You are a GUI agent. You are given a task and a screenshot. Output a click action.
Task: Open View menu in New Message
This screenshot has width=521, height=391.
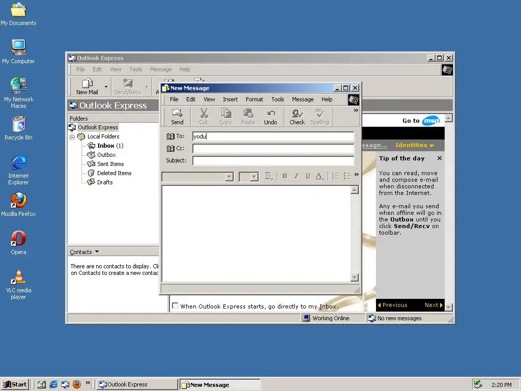coord(209,99)
